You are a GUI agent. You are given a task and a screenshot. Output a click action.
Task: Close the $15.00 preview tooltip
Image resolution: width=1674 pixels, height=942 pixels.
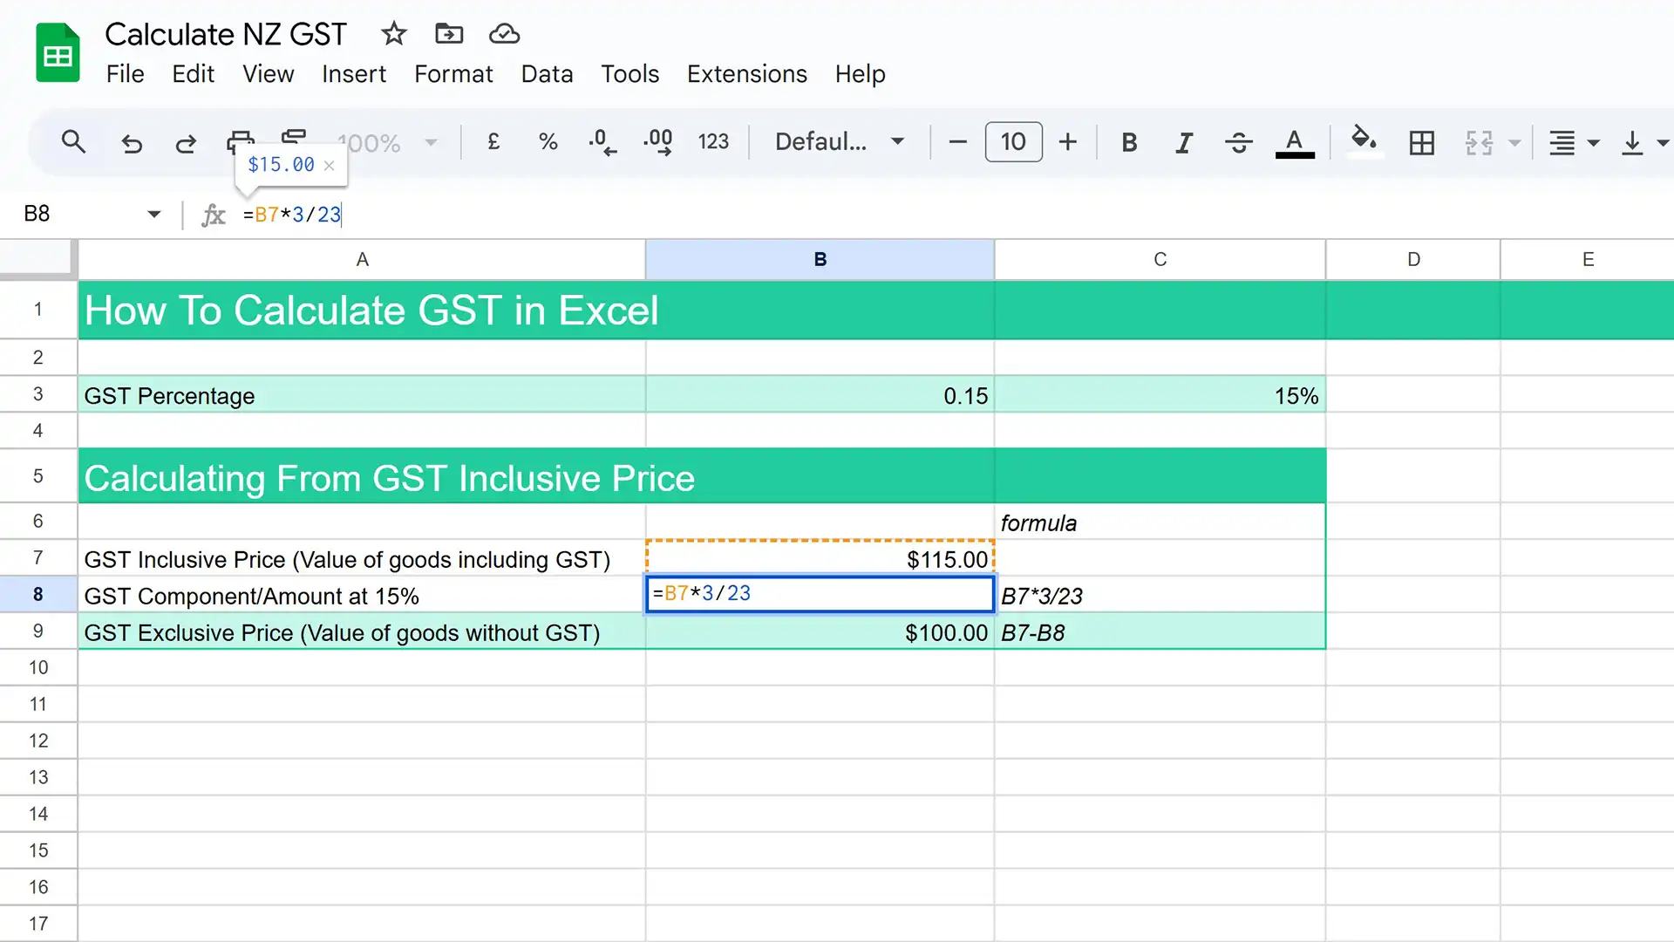coord(329,165)
